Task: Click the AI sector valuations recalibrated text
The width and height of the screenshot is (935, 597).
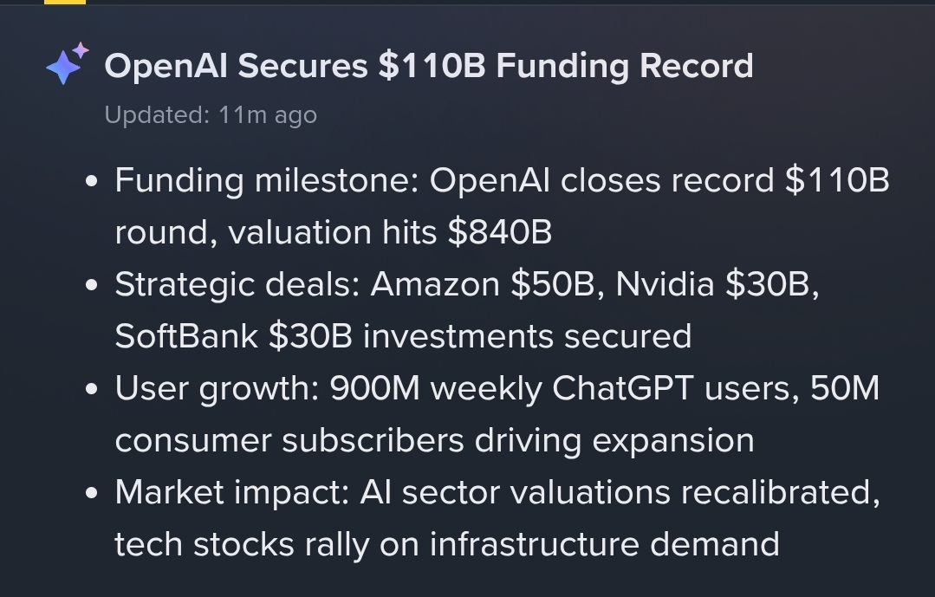Action: pyautogui.click(x=620, y=493)
